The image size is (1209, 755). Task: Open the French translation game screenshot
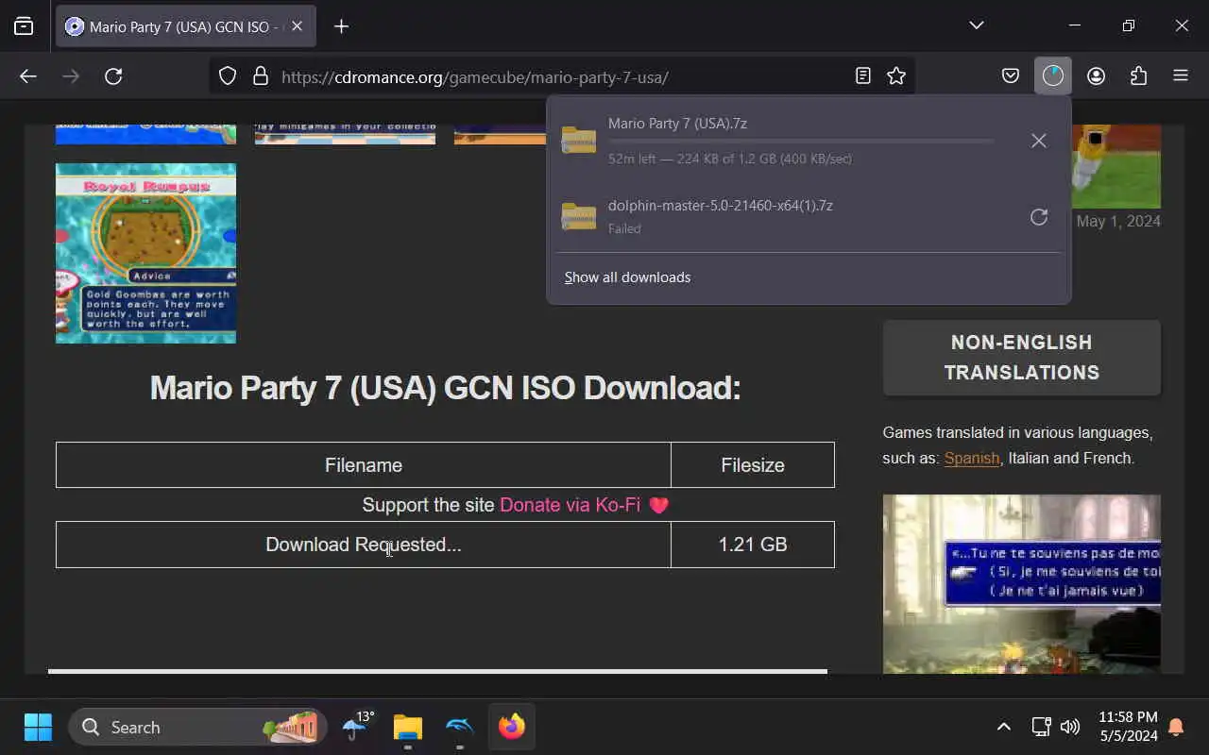pos(1021,584)
